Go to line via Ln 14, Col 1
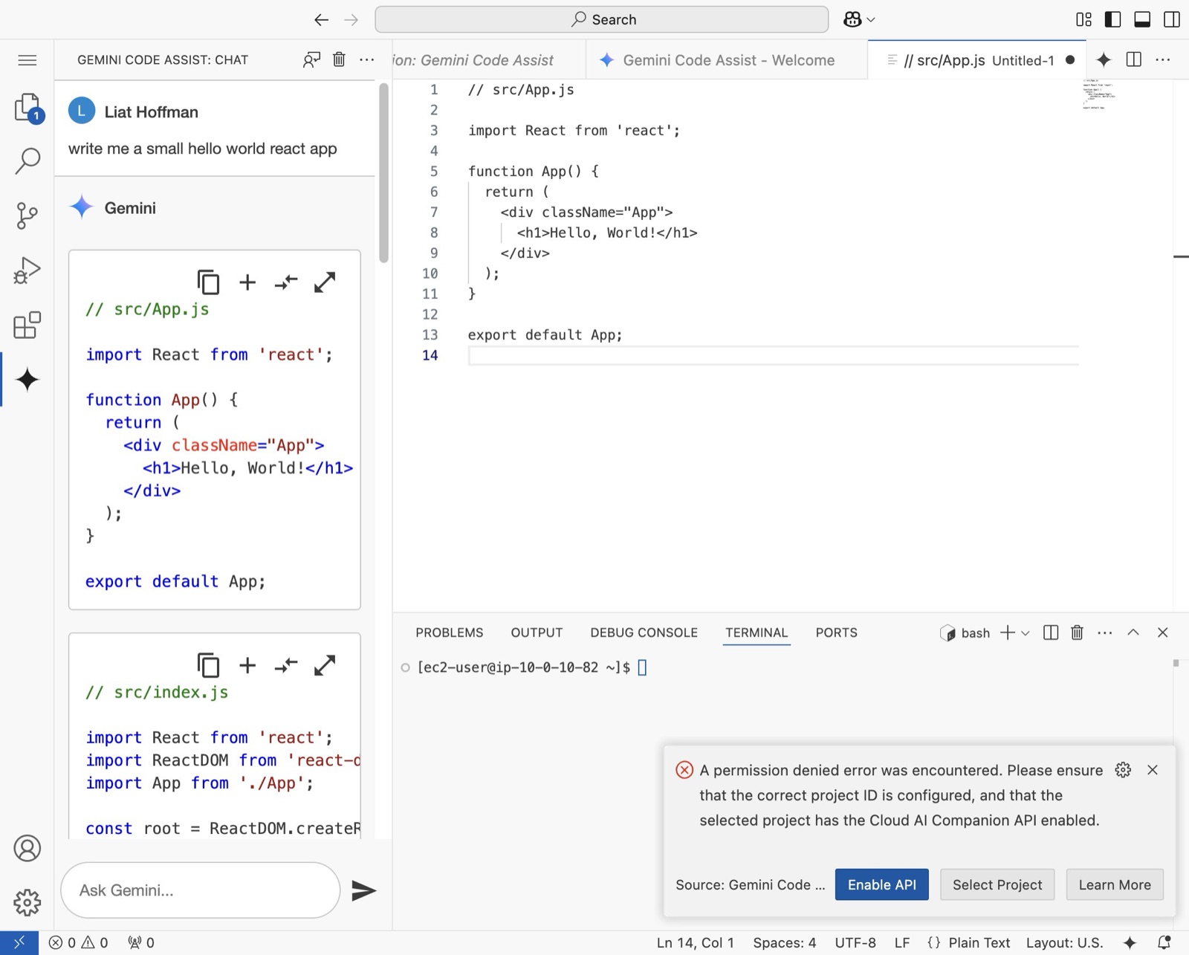 click(x=695, y=942)
